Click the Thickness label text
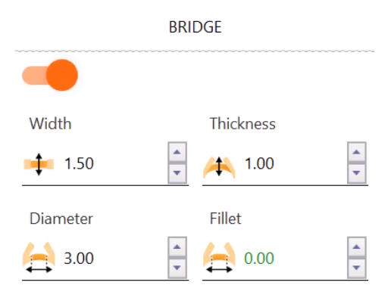The width and height of the screenshot is (391, 304). click(x=242, y=123)
